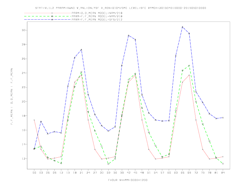Click the x-axis title FHOUR VHHMM:0000>1200
243x188 pixels.
(128, 180)
